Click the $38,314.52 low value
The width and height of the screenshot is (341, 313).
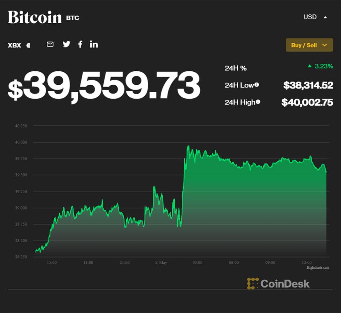pos(308,85)
